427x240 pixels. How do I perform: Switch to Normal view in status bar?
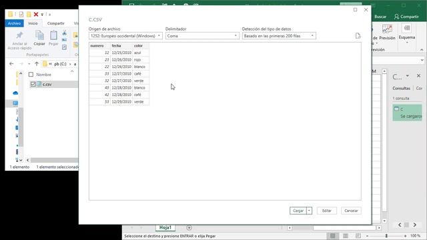[332, 236]
